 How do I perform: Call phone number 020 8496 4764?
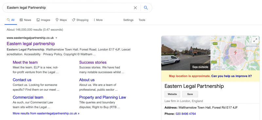(186, 114)
